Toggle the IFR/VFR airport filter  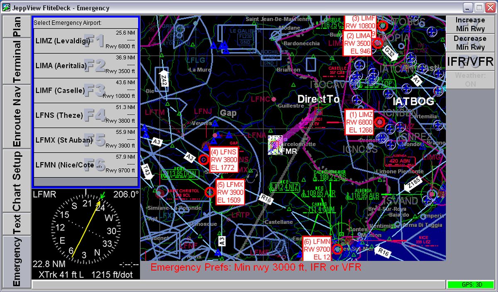(470, 62)
